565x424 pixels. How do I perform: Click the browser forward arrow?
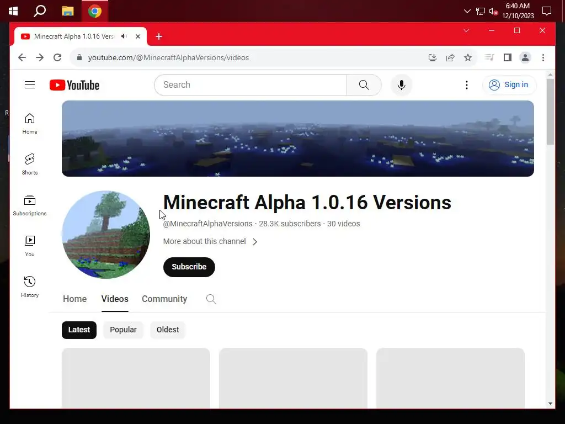pos(40,57)
